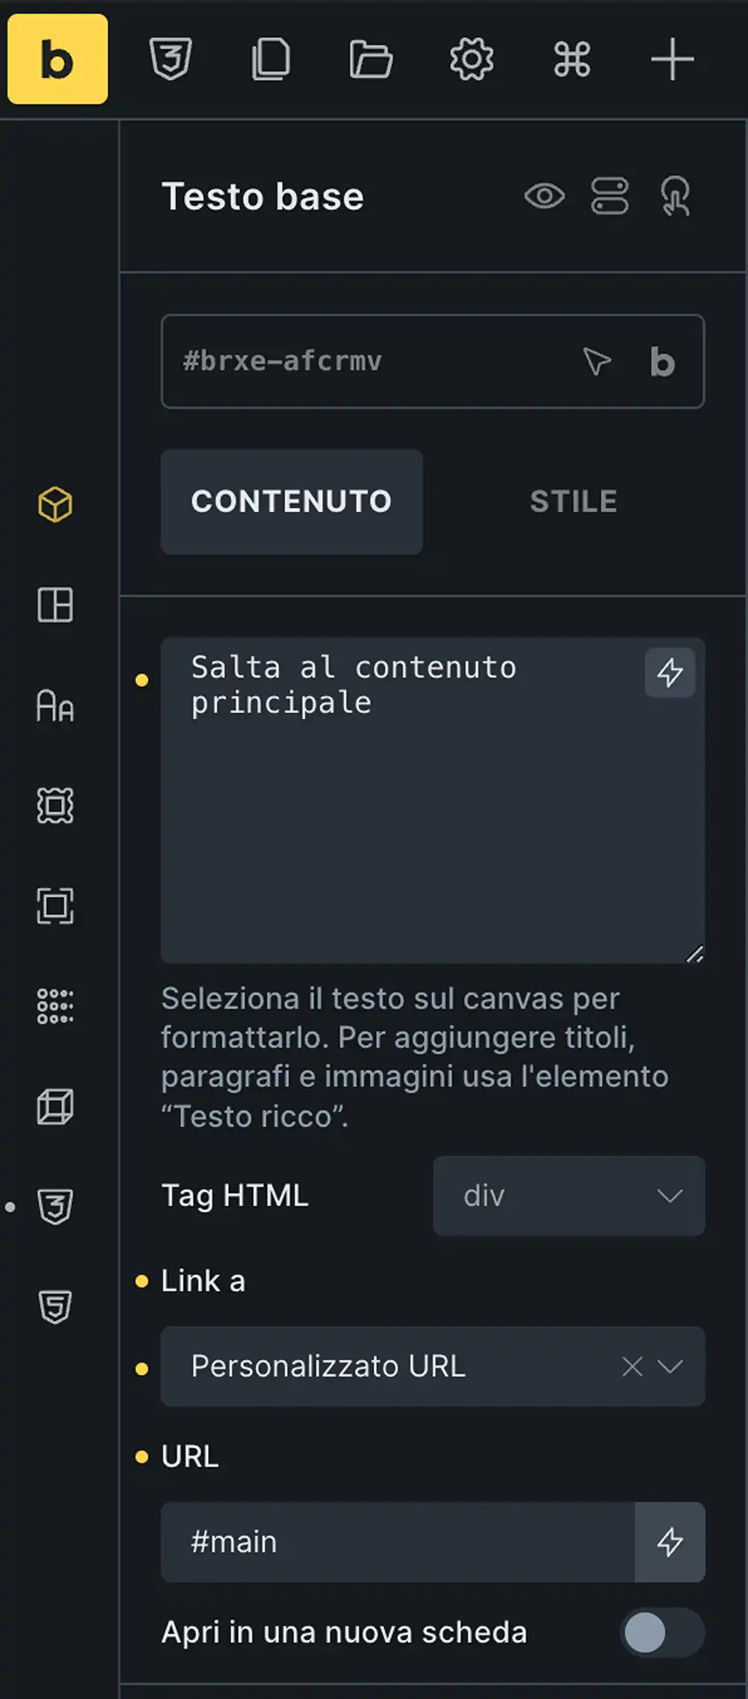748x1699 pixels.
Task: Click the #main URL input field
Action: click(396, 1542)
